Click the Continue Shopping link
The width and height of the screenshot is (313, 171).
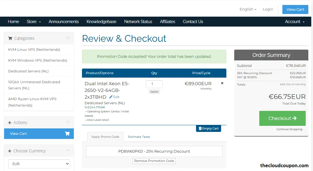[289, 129]
